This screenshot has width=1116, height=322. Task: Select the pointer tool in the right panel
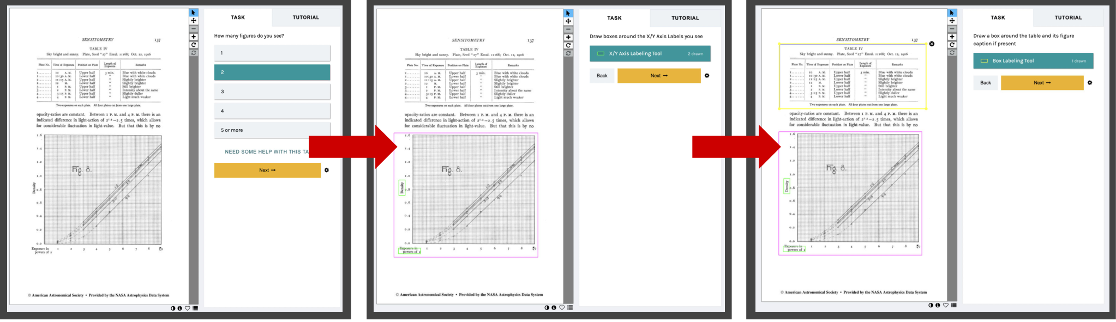point(952,13)
